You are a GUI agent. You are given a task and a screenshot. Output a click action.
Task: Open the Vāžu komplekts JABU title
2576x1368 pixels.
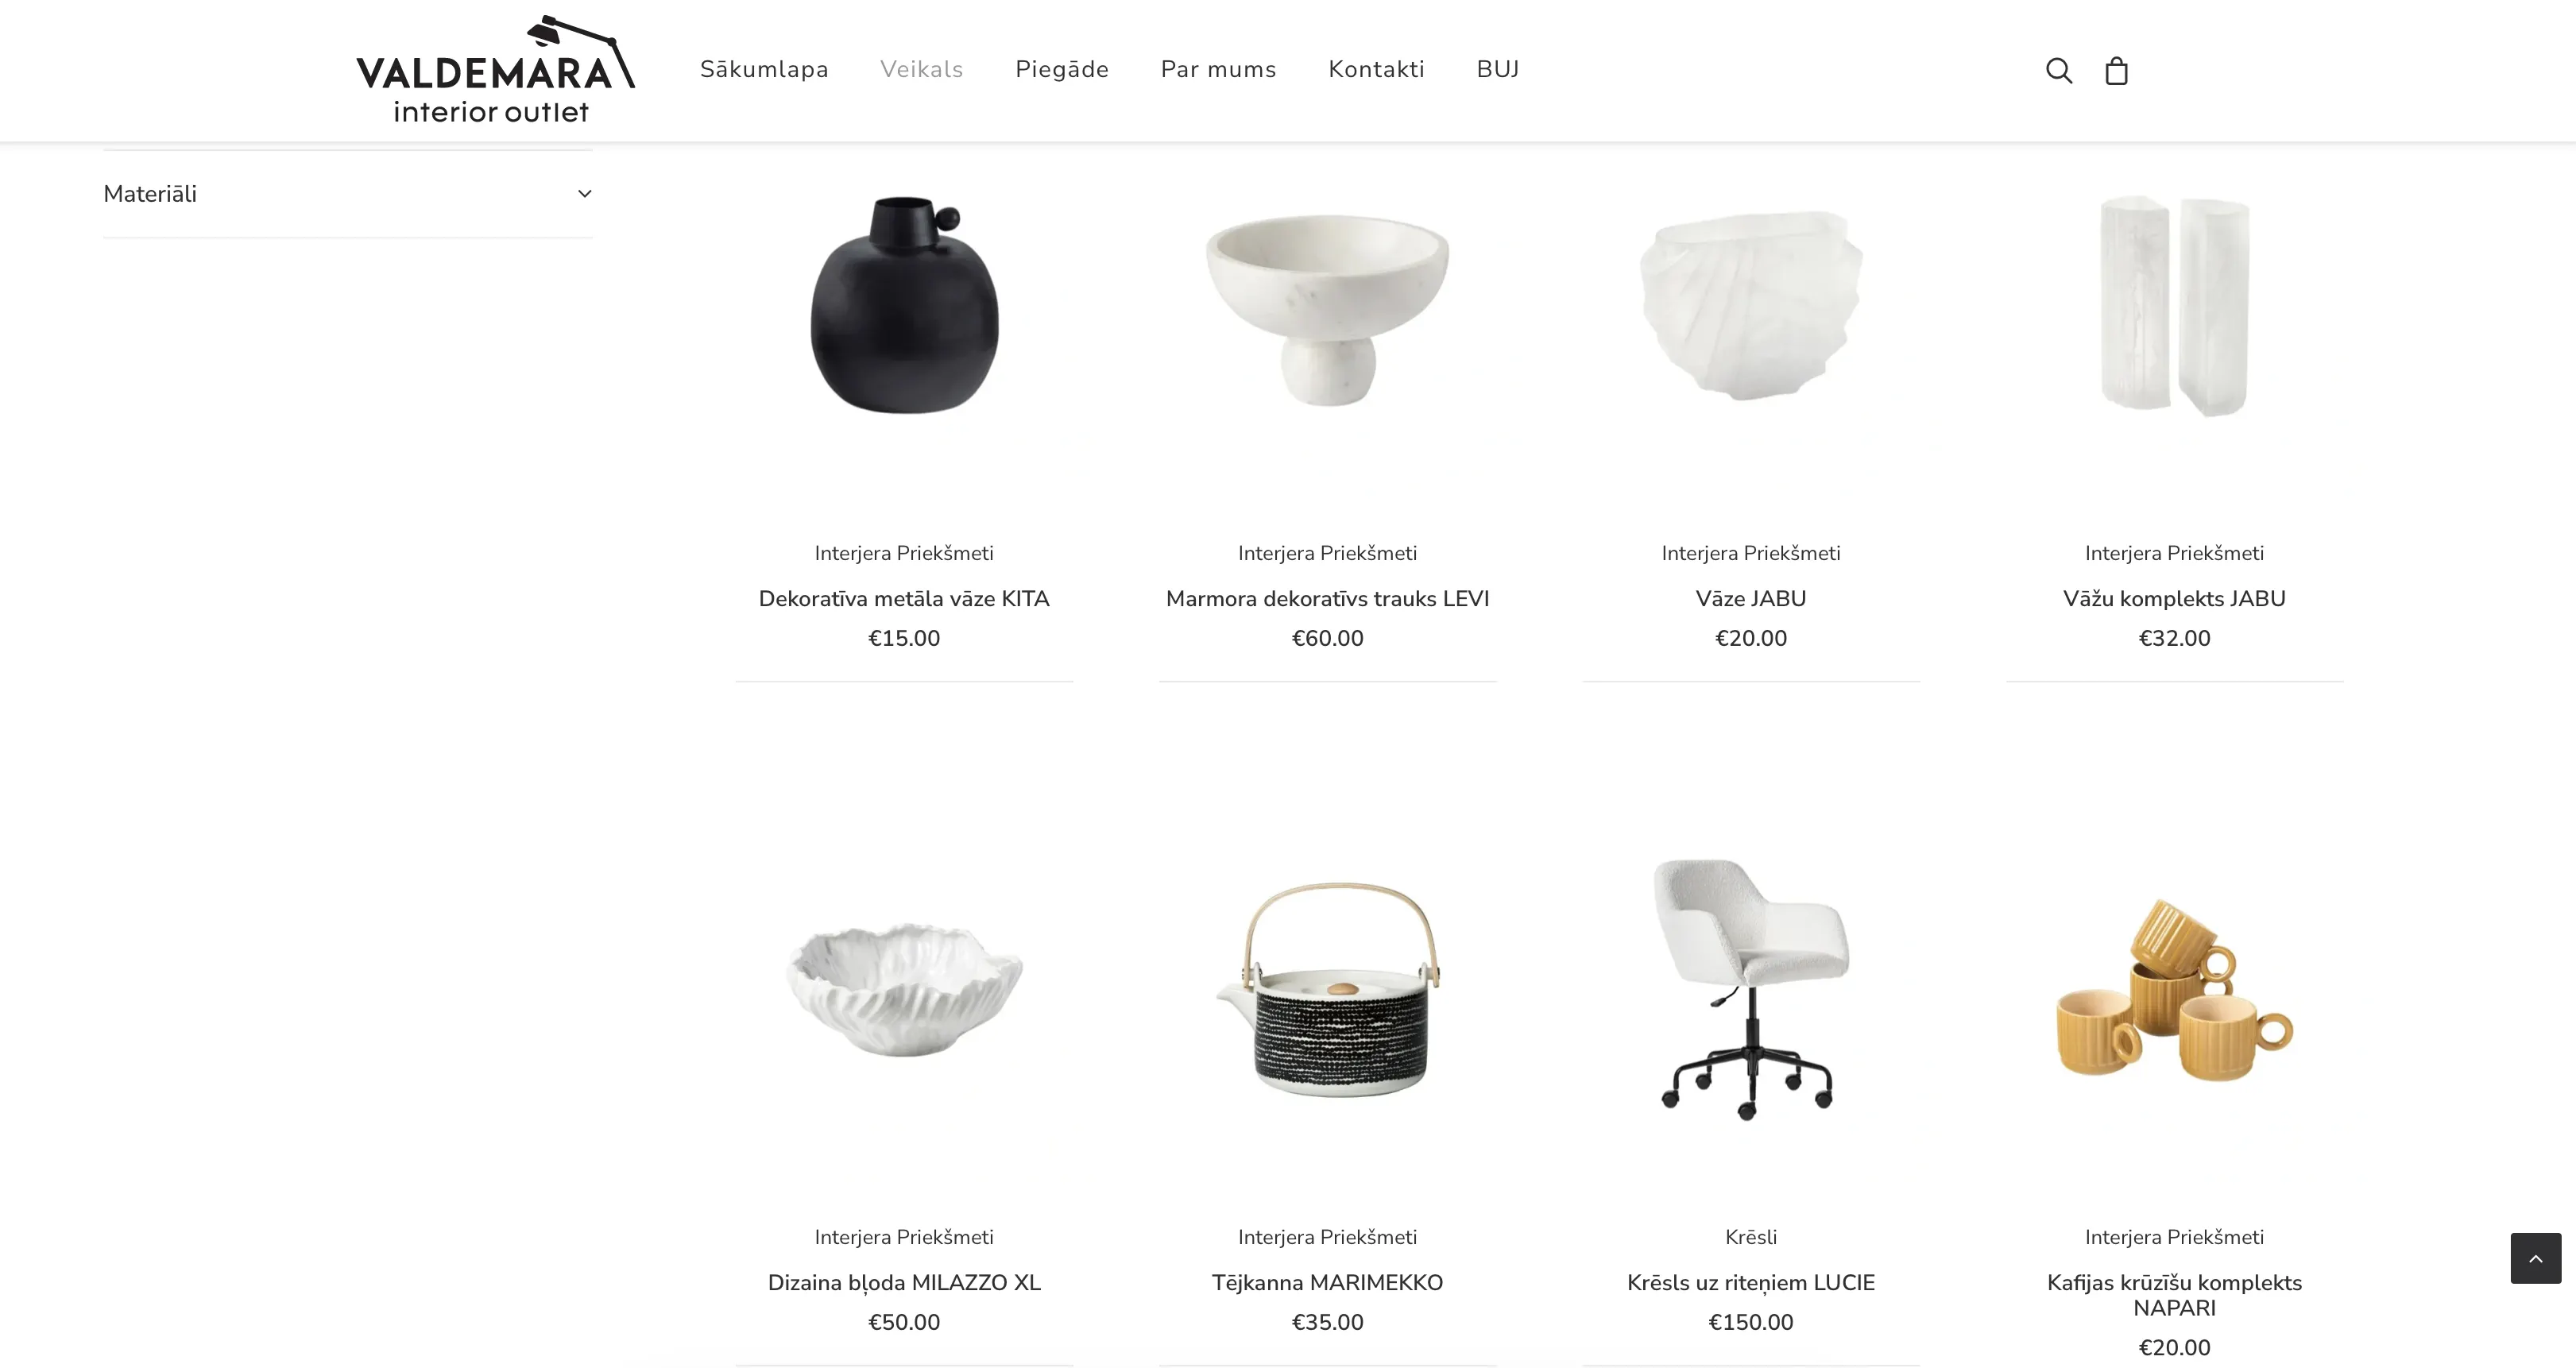pyautogui.click(x=2174, y=599)
